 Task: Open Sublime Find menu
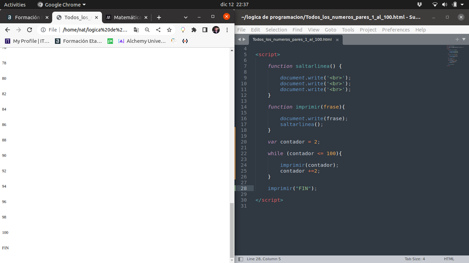(297, 30)
